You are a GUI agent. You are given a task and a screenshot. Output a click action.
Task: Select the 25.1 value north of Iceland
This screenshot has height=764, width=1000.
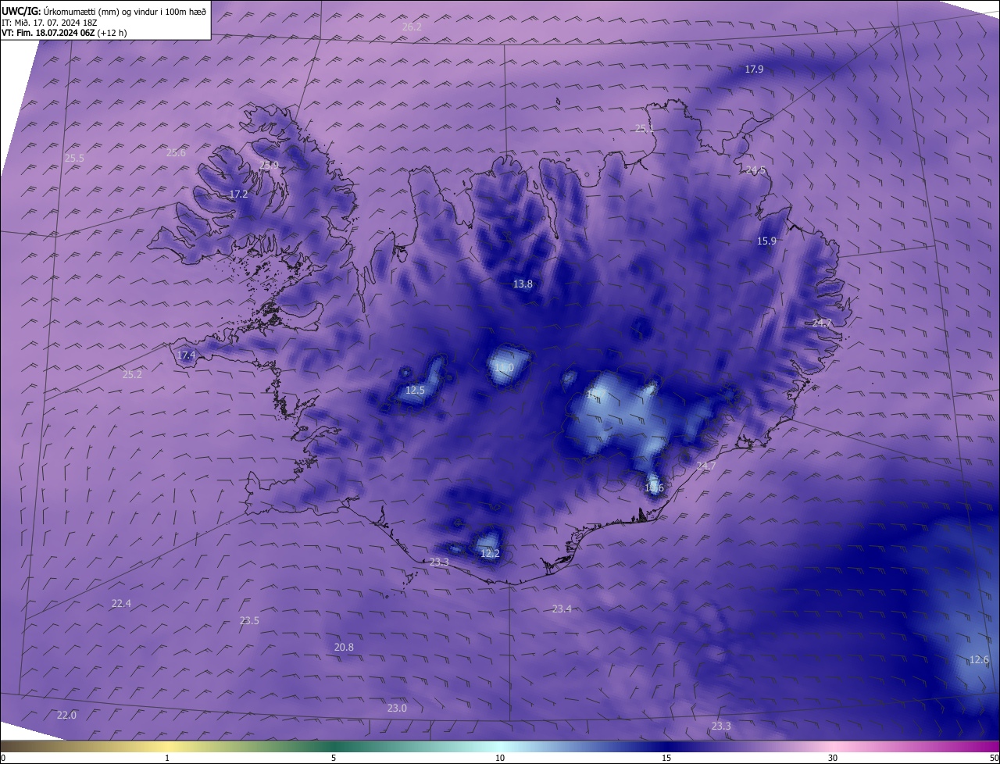[645, 129]
